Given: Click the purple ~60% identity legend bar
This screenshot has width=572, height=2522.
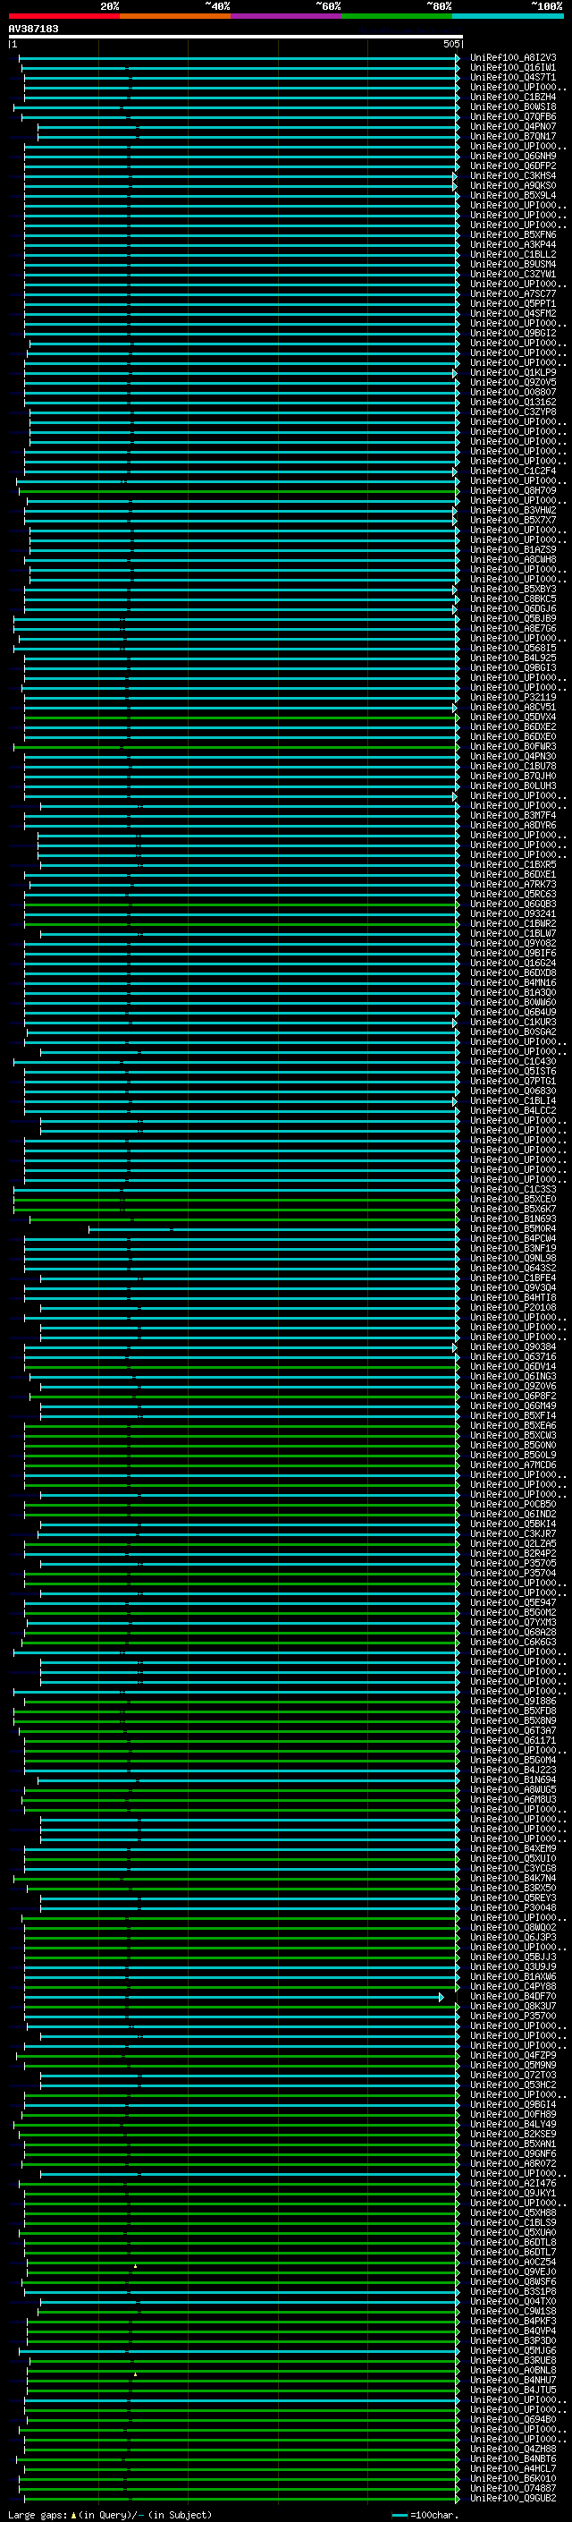Looking at the screenshot, I should 287,16.
